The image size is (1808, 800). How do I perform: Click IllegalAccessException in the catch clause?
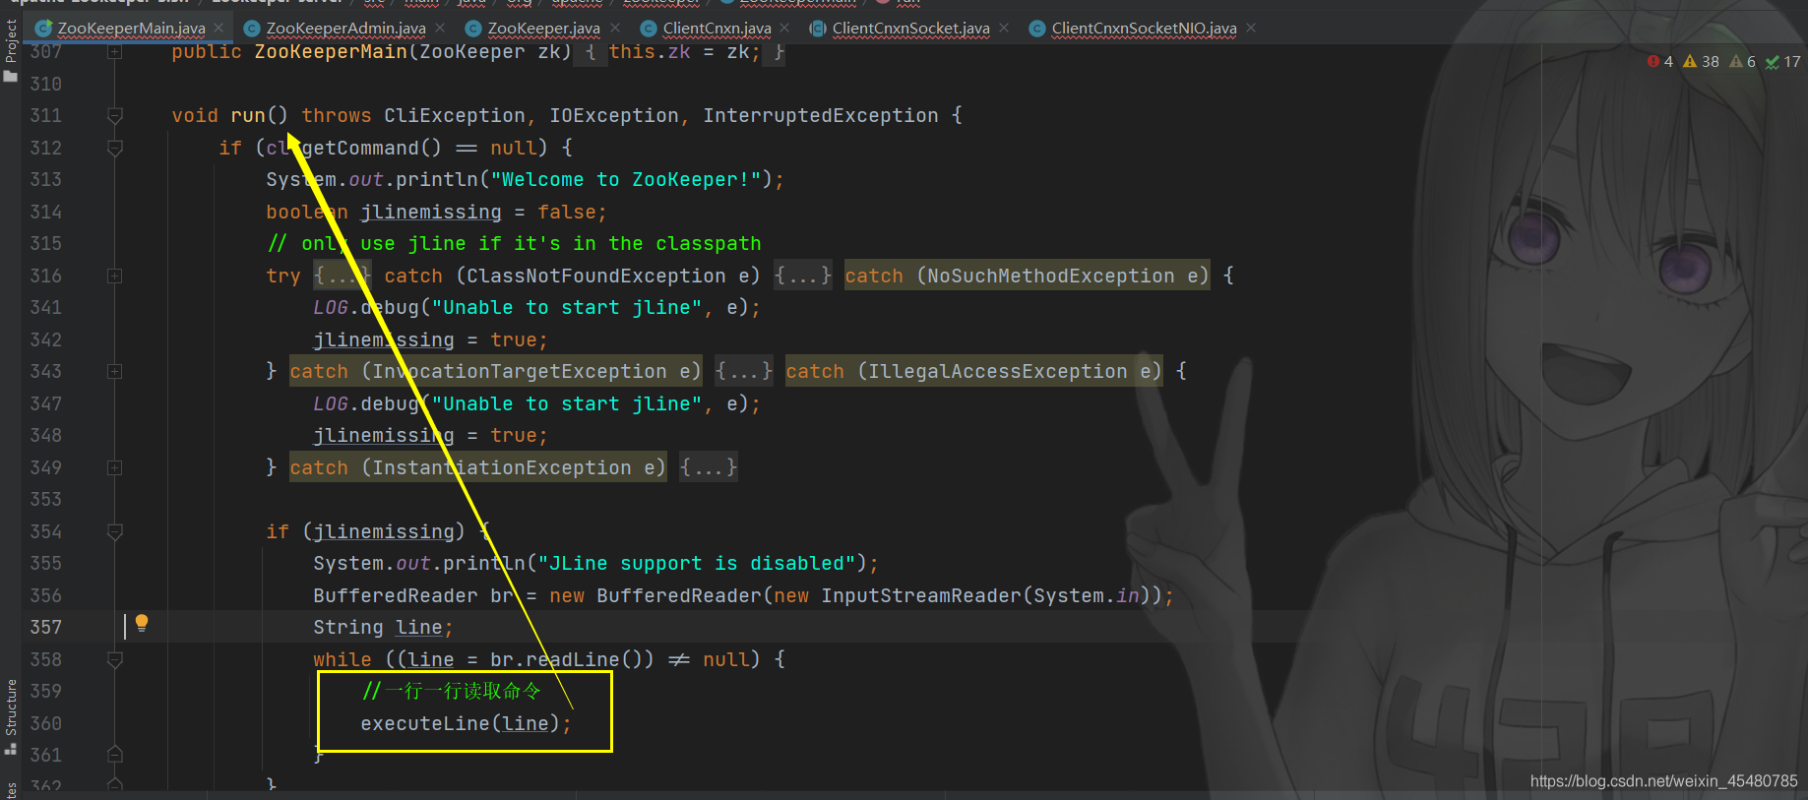click(x=998, y=372)
